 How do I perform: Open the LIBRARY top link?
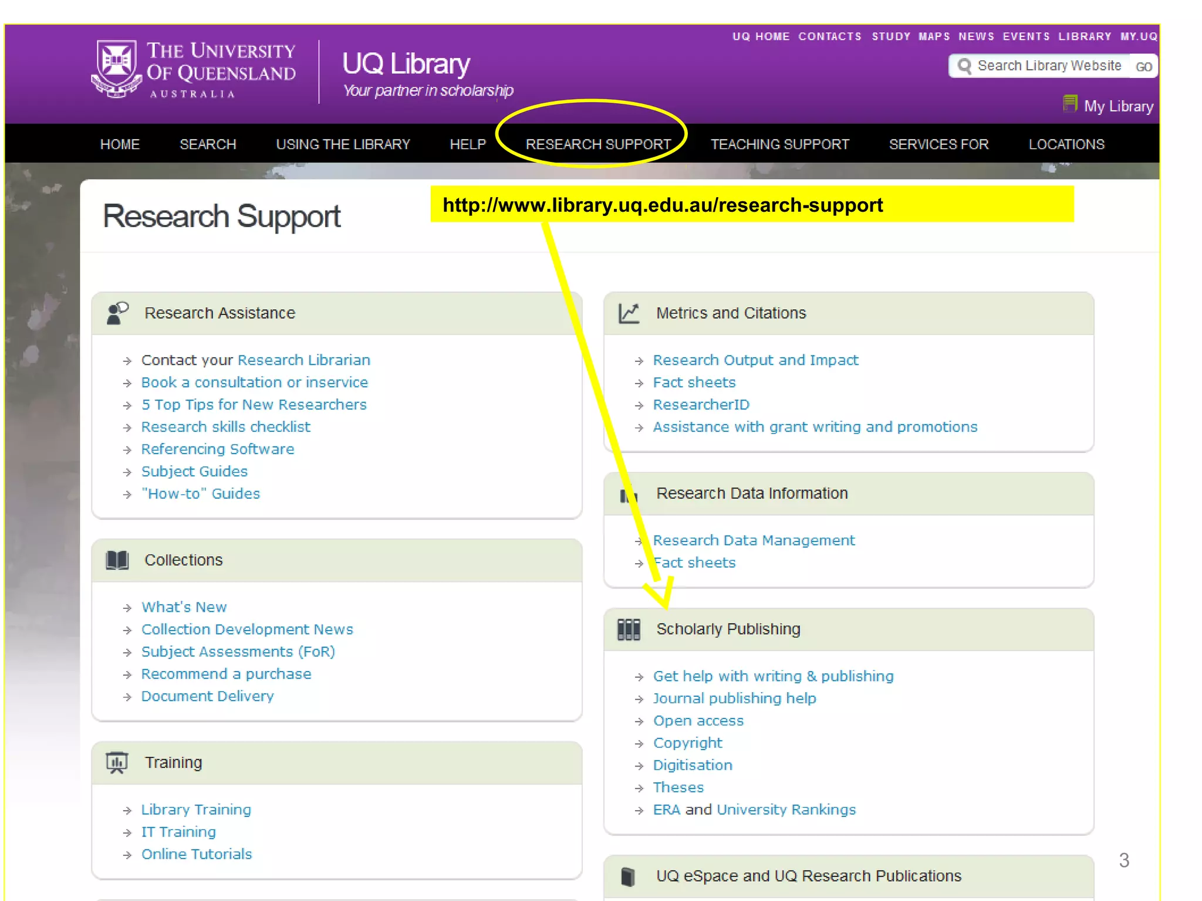coord(1085,36)
